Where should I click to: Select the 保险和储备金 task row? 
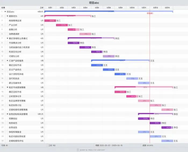(22, 132)
